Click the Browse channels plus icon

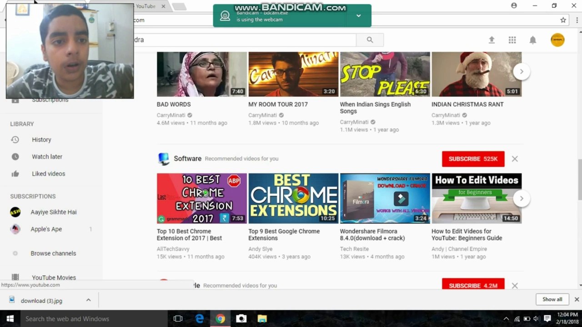point(15,253)
